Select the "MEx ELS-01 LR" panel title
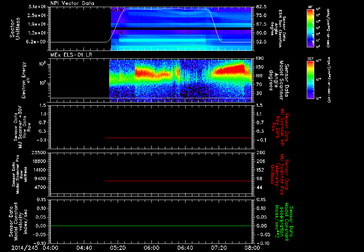The width and height of the screenshot is (364, 252). tap(71, 55)
